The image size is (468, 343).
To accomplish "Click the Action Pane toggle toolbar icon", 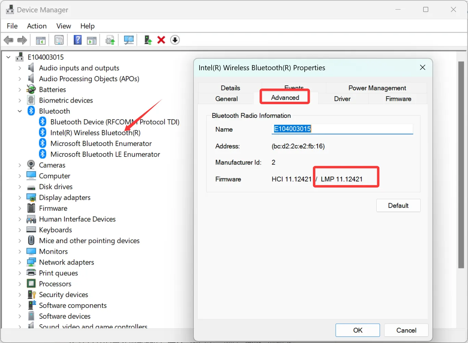I will click(x=92, y=40).
